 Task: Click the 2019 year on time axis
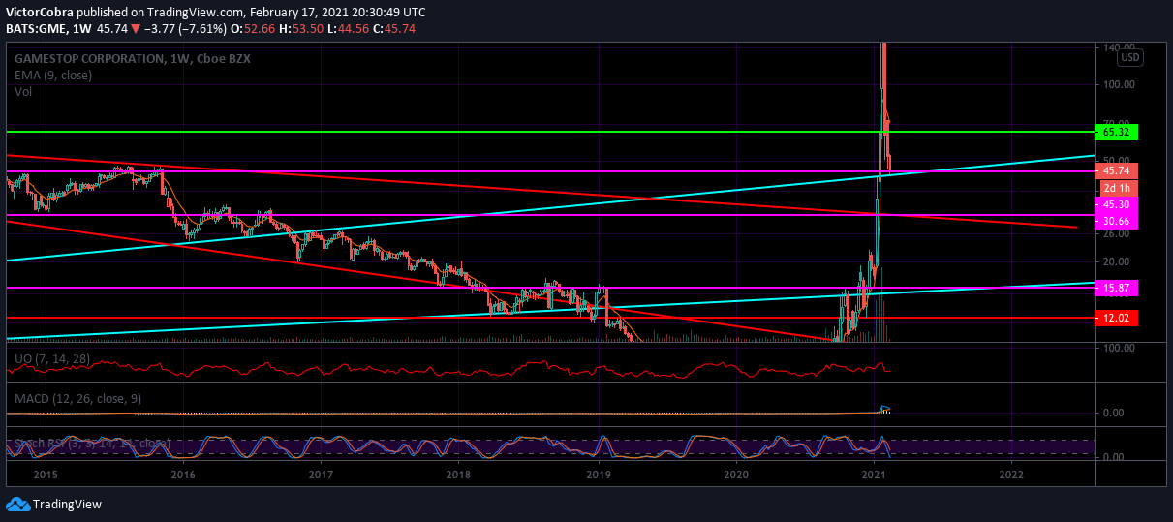coord(599,476)
